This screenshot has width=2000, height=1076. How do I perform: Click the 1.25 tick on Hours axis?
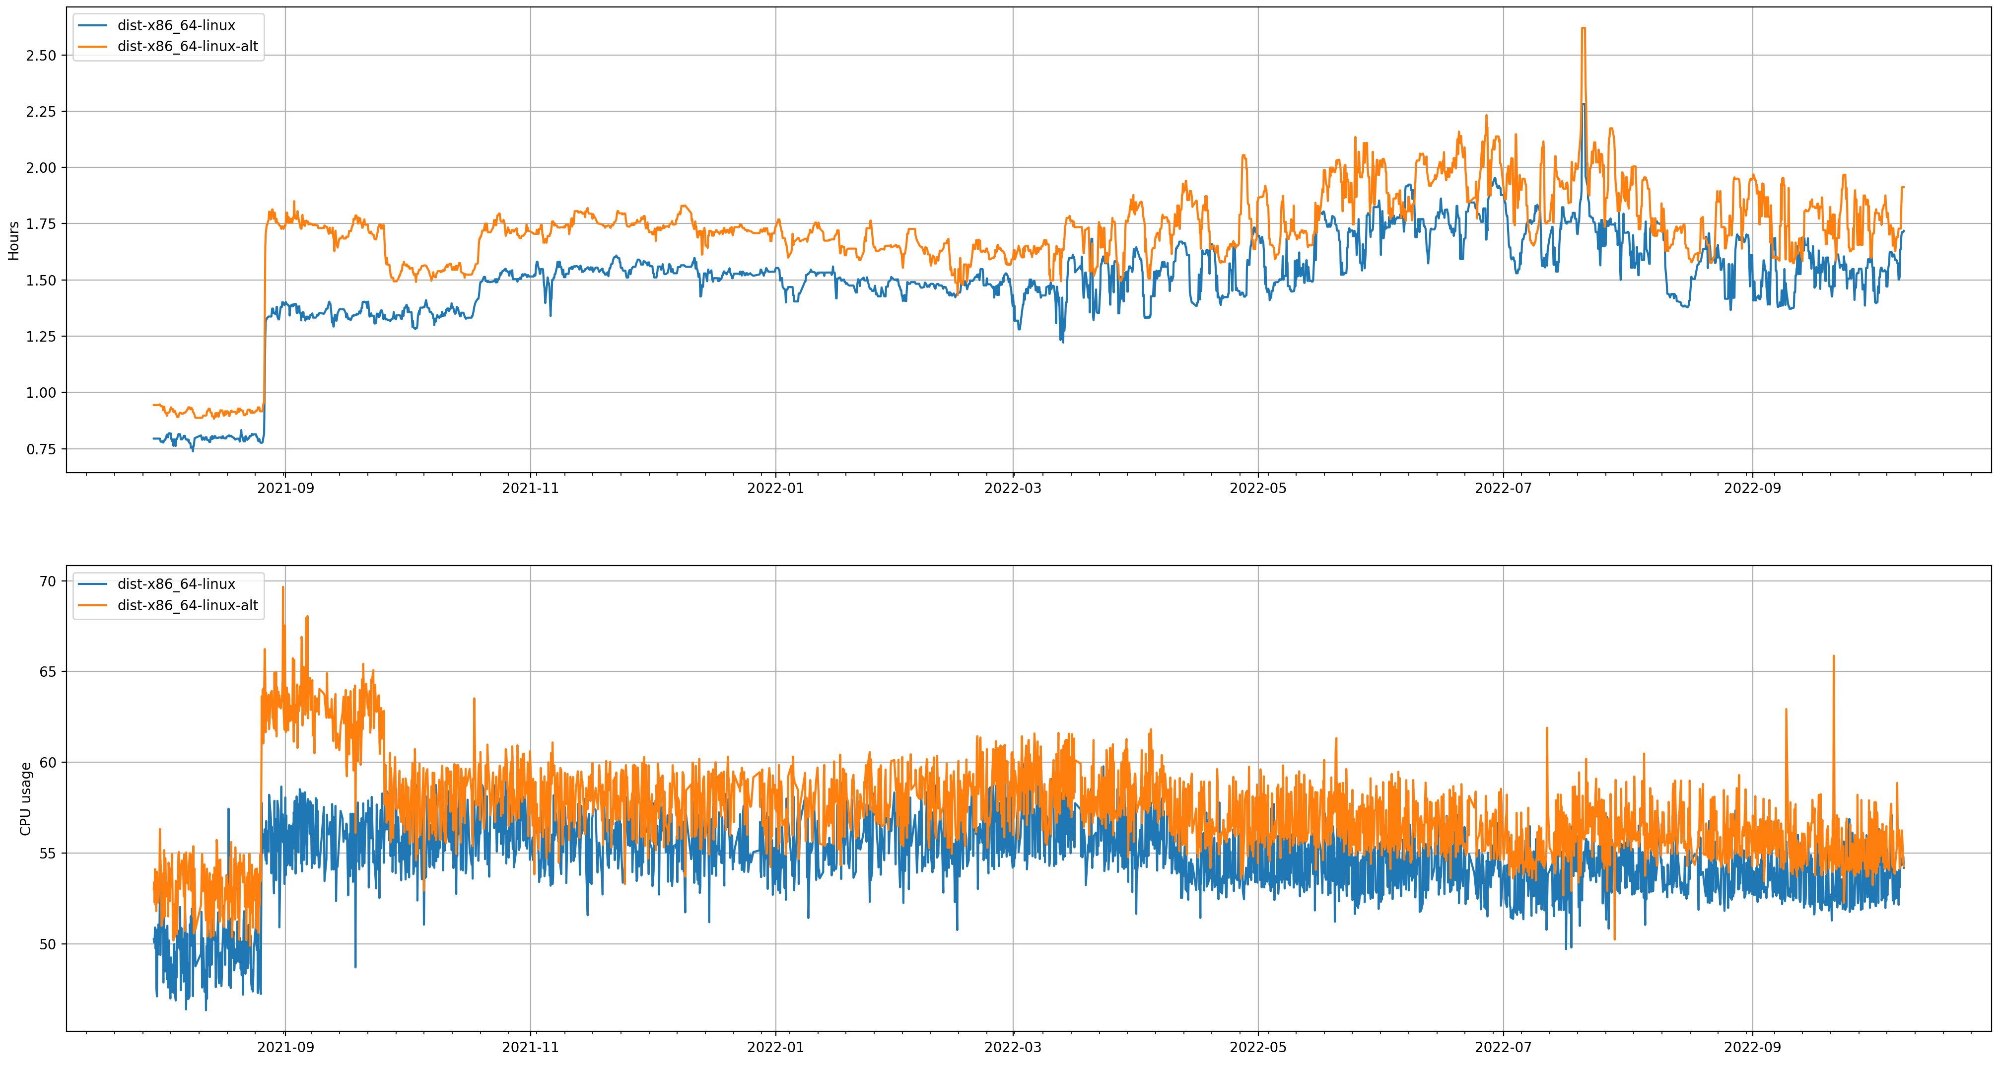coord(40,336)
